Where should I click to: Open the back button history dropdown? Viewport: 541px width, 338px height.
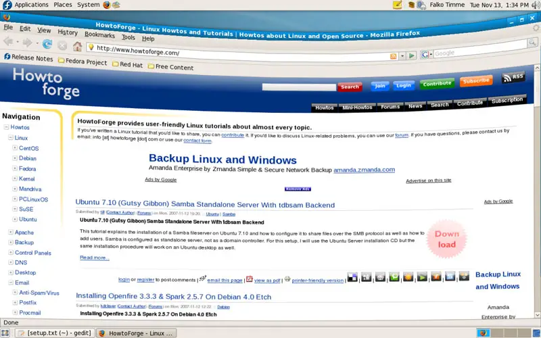(18, 42)
